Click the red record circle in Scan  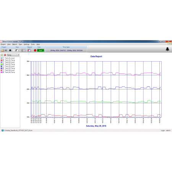pyautogui.click(x=35, y=50)
